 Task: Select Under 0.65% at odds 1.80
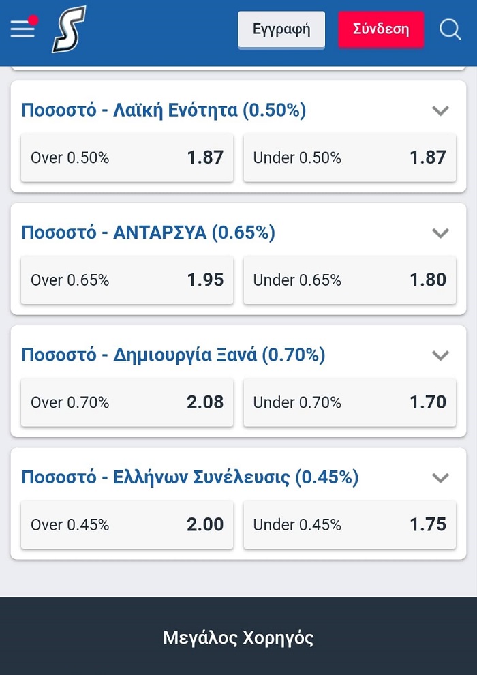pyautogui.click(x=350, y=280)
